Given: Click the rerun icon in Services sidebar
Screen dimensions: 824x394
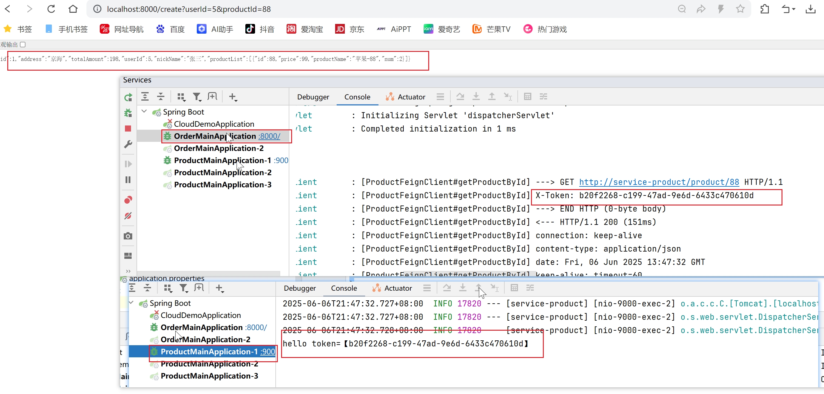Looking at the screenshot, I should (128, 97).
